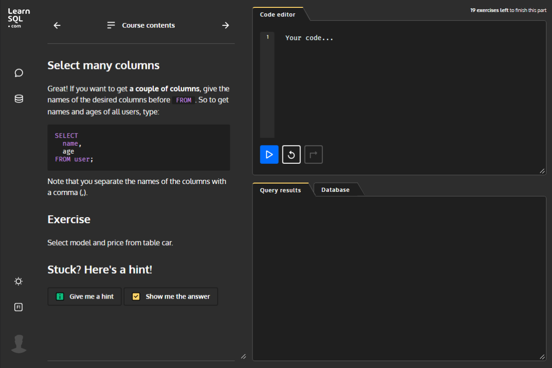
Task: Open the user profile avatar
Action: pos(19,344)
